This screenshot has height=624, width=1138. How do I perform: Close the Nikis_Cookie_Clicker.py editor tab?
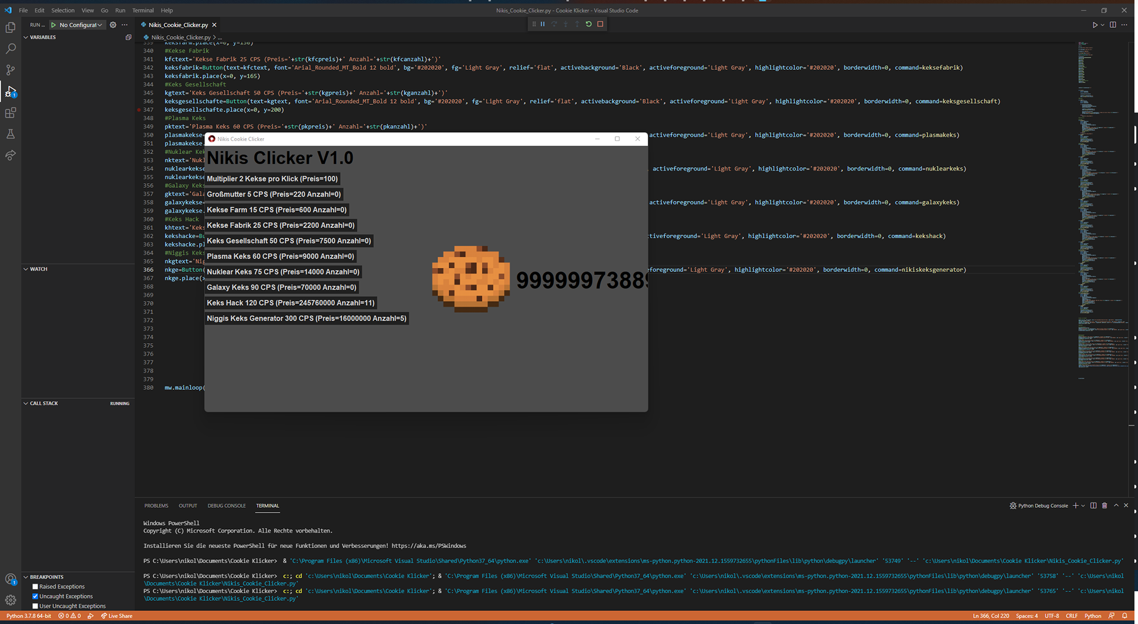(215, 25)
